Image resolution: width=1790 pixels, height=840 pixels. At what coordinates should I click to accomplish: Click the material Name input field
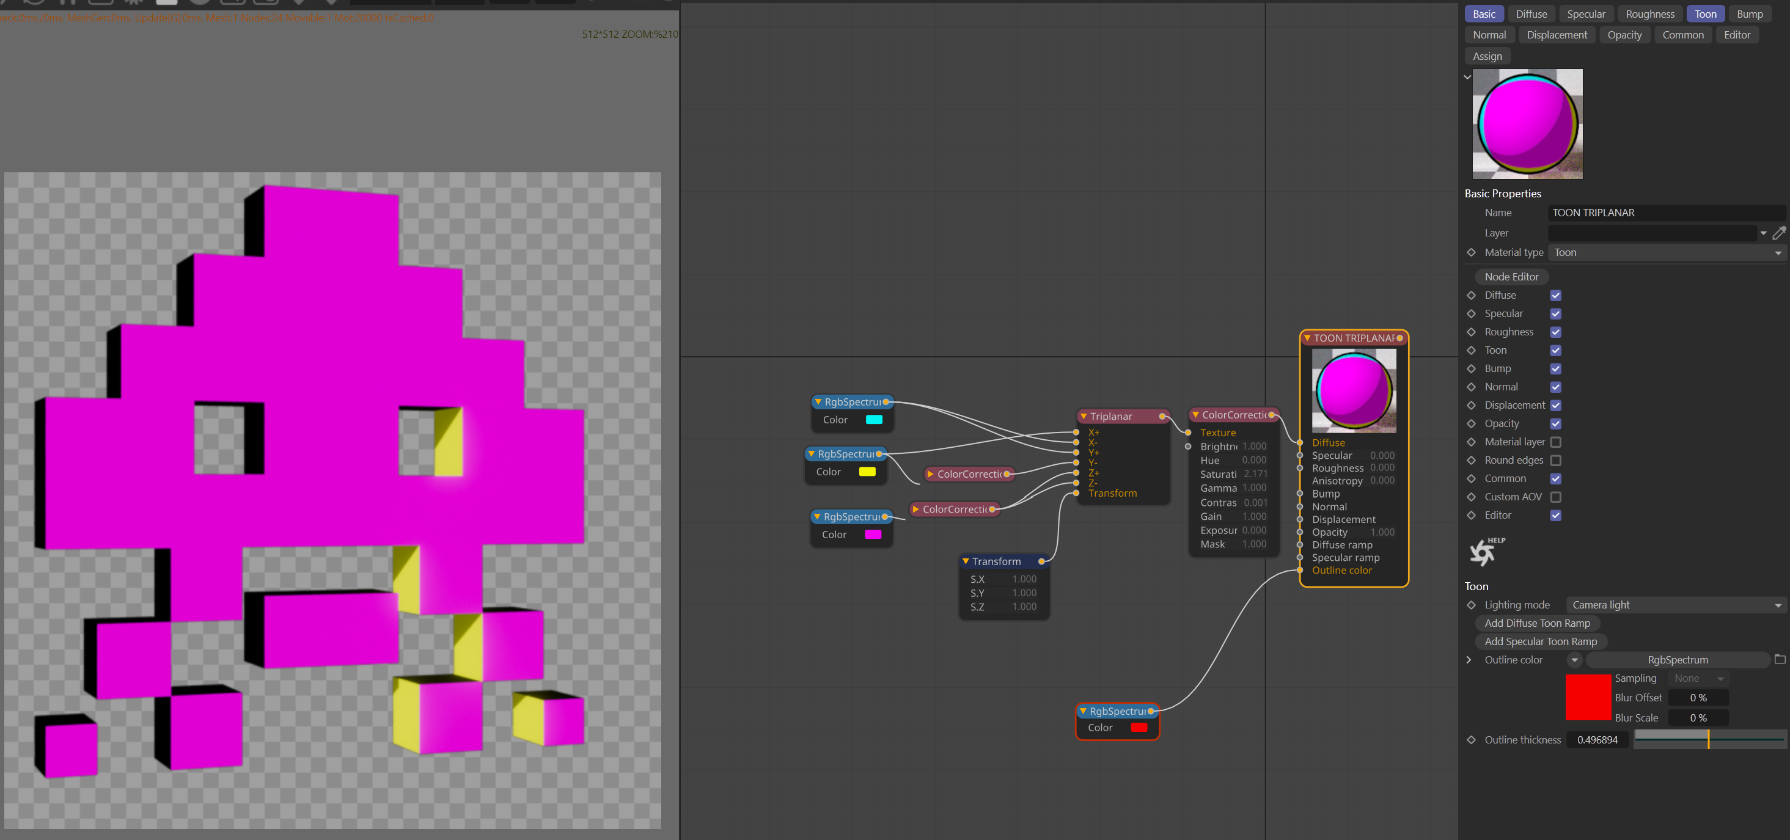1667,213
